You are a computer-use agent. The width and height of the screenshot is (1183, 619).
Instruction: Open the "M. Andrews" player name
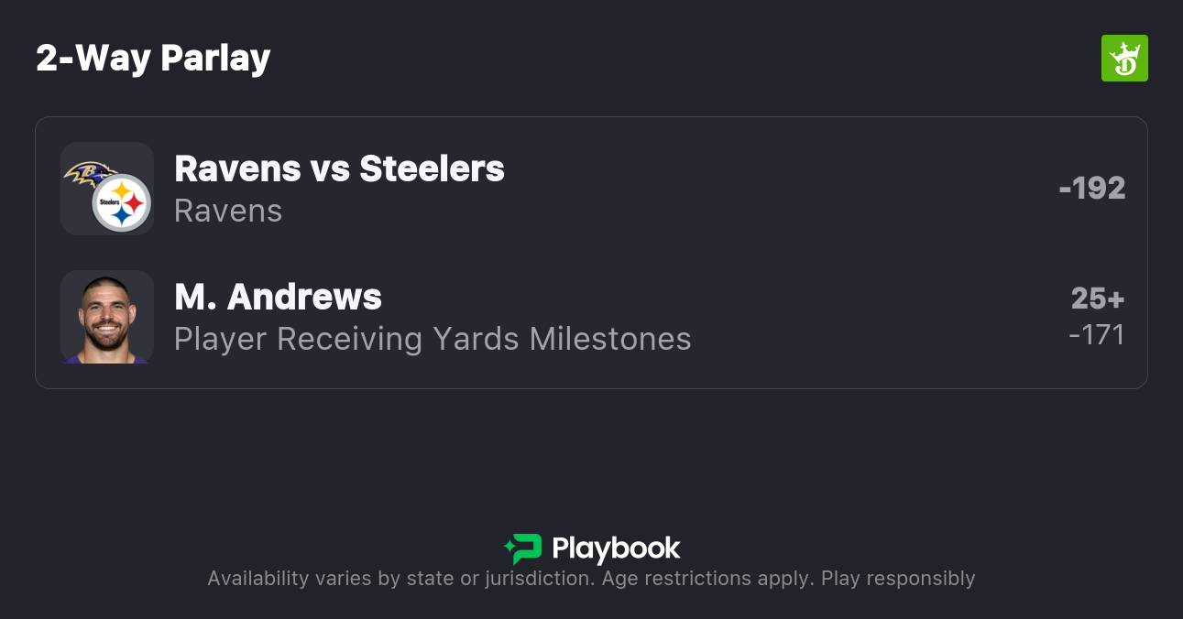pyautogui.click(x=278, y=297)
